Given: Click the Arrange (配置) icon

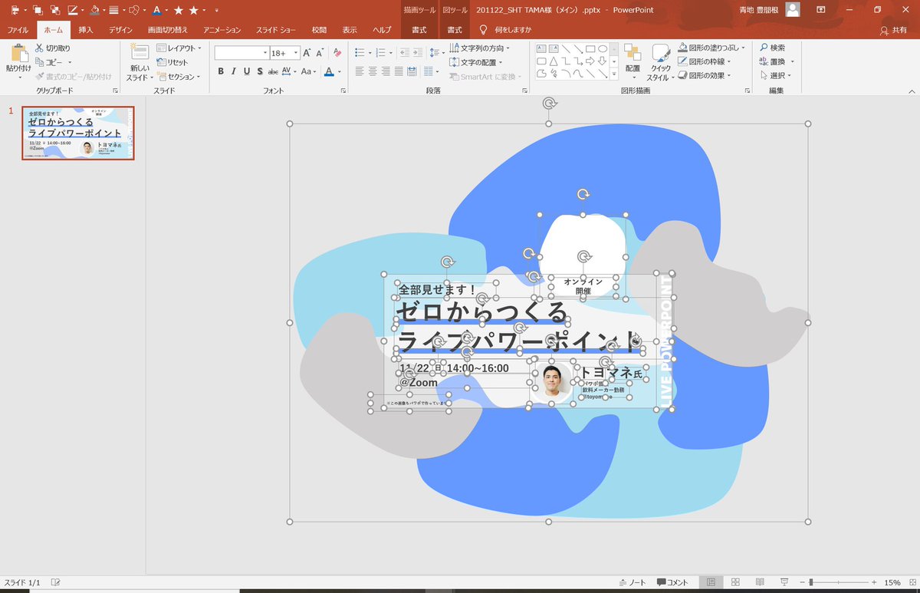Looking at the screenshot, I should pyautogui.click(x=632, y=60).
